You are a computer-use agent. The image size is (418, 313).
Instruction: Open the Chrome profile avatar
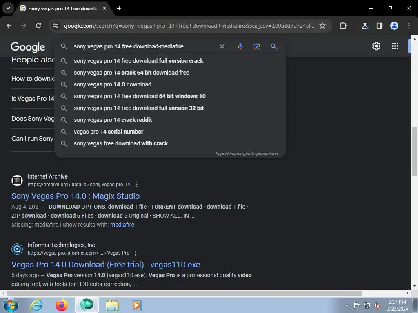[394, 26]
